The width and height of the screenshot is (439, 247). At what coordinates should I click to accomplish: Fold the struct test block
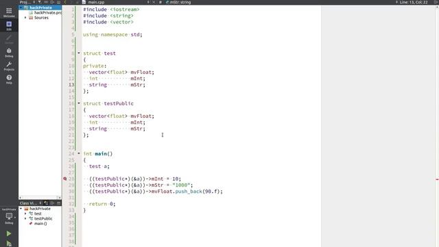pos(79,53)
